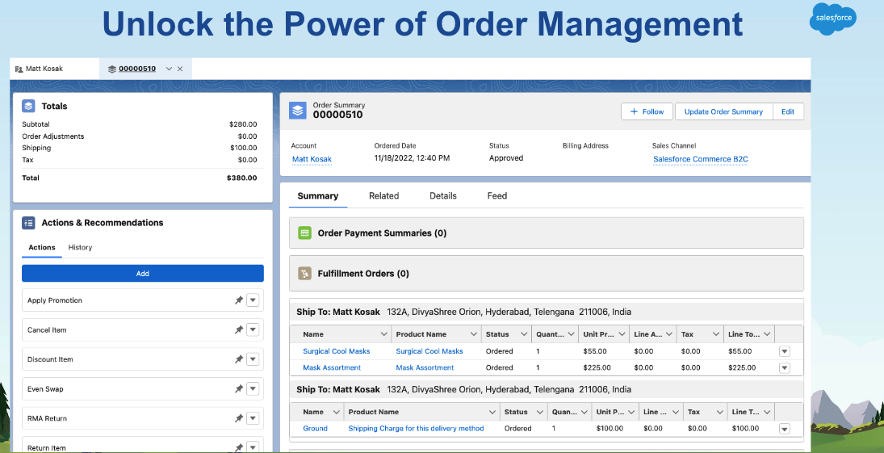This screenshot has height=453, width=884.
Task: Open the Surgical Cool Masks product link
Action: pos(429,351)
